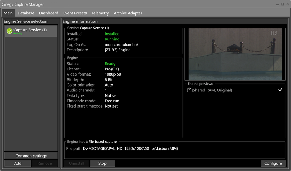
Task: Go to the Event Presets tab
Action: tap(75, 13)
